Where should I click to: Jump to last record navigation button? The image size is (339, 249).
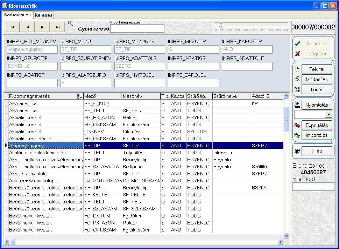57,27
